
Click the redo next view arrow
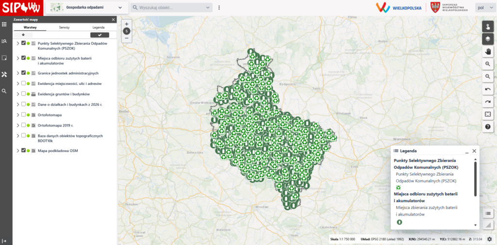[x=488, y=102]
